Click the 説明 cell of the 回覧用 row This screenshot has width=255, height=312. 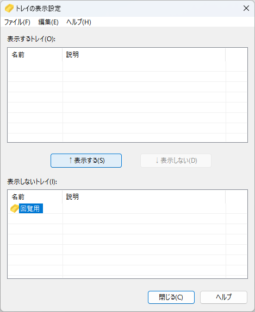[x=144, y=208]
